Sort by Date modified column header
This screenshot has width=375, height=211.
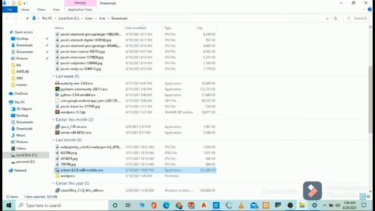(x=135, y=28)
